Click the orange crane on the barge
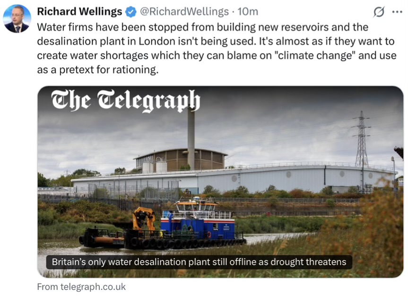The height and width of the screenshot is (296, 408). click(143, 218)
